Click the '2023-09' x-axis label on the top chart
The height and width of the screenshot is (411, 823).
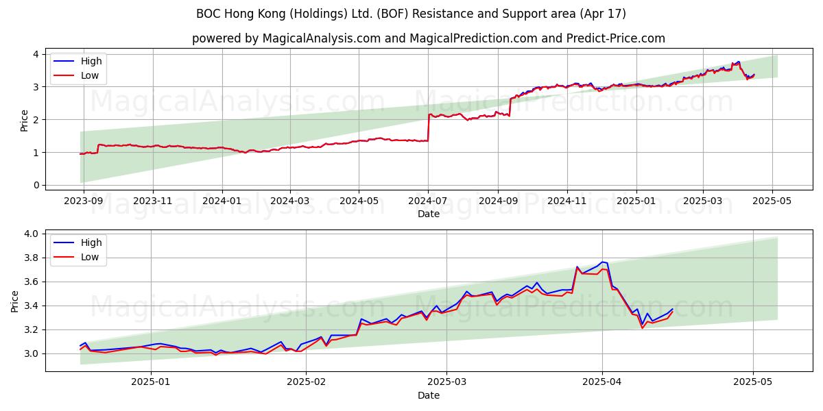84,202
